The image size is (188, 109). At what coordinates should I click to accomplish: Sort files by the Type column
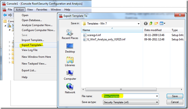[177, 30]
